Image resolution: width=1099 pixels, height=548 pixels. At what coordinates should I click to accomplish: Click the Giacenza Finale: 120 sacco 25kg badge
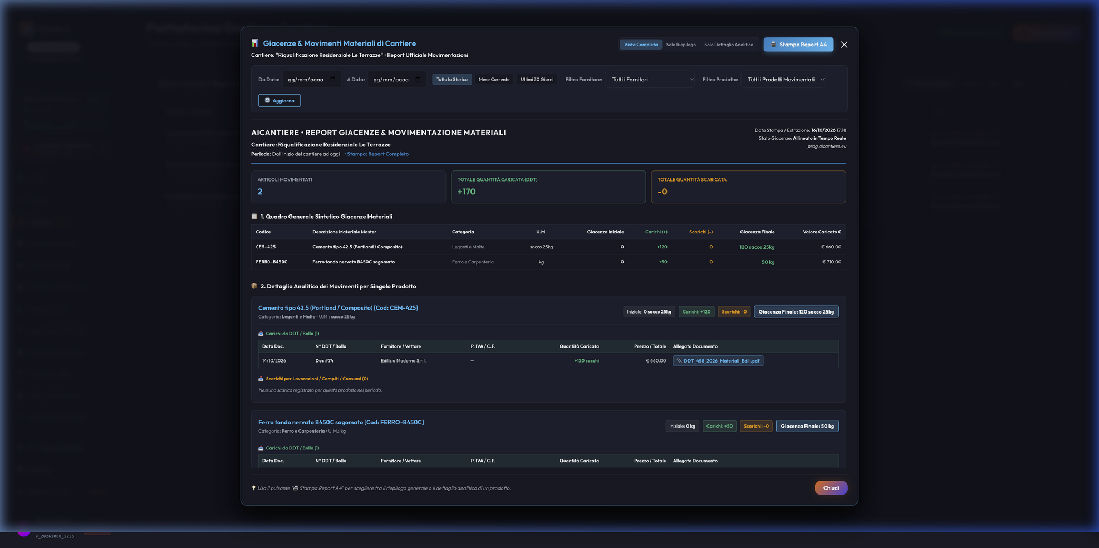coord(796,312)
